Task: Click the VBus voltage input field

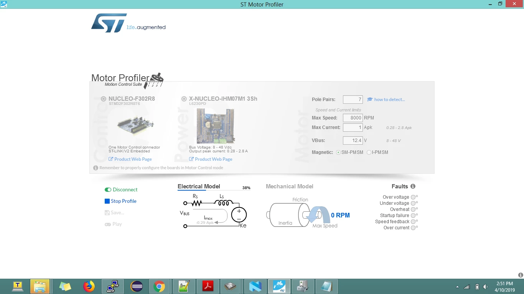Action: click(353, 140)
